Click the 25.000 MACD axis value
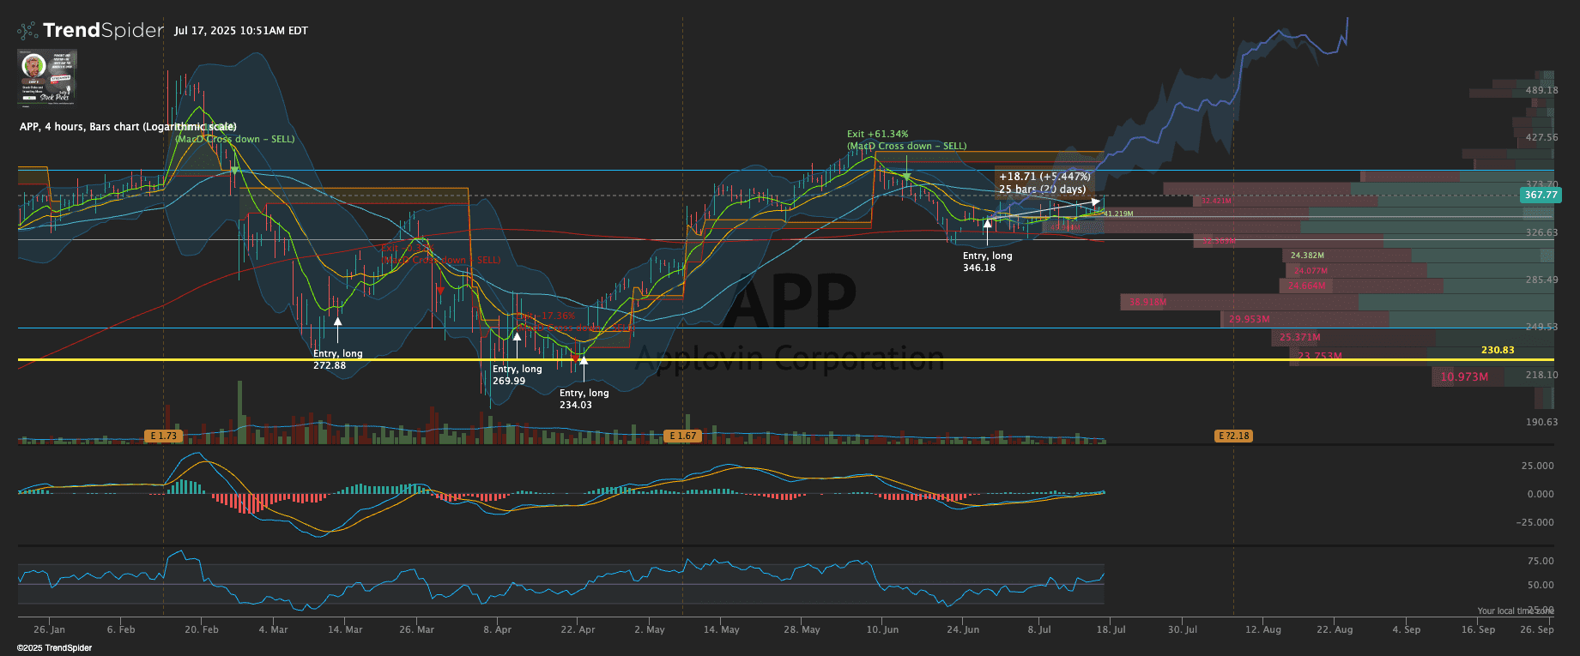Image resolution: width=1580 pixels, height=656 pixels. click(1537, 466)
